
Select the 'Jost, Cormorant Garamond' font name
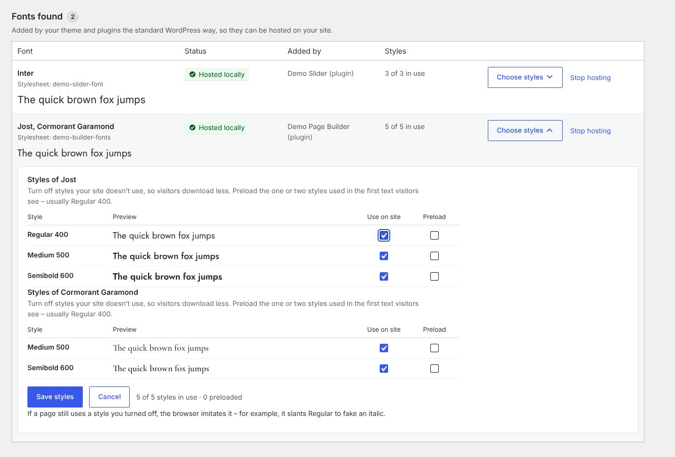(x=65, y=126)
